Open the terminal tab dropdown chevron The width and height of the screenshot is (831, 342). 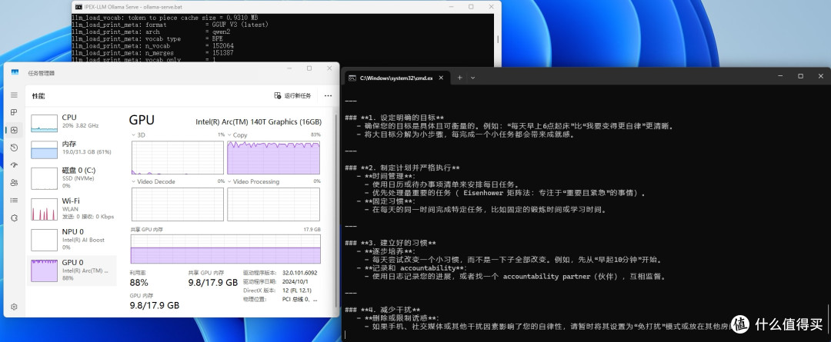(472, 78)
